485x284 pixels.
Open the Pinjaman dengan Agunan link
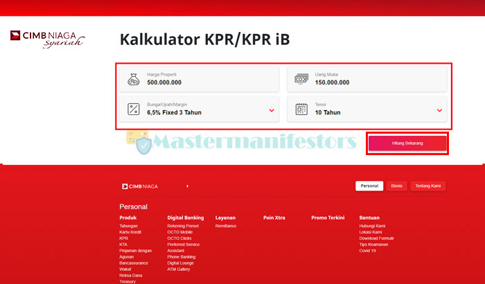pos(136,254)
